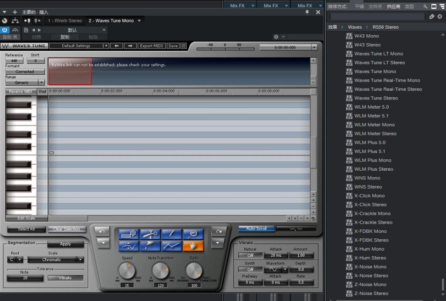The height and width of the screenshot is (301, 446).
Task: Toggle the Stat button
Action: [42, 91]
